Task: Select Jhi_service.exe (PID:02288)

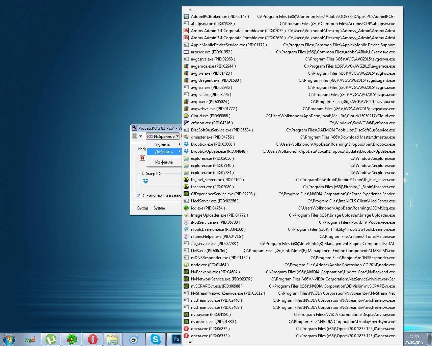Action: tap(292, 243)
